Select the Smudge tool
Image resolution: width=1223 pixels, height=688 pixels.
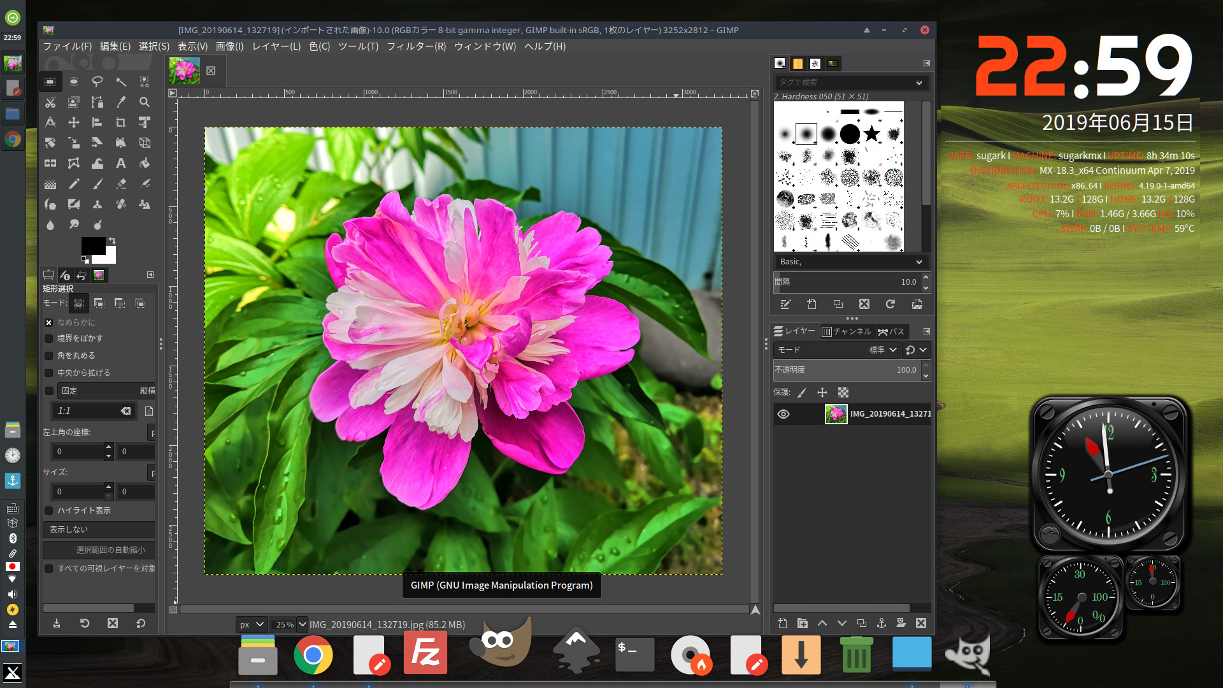coord(74,224)
